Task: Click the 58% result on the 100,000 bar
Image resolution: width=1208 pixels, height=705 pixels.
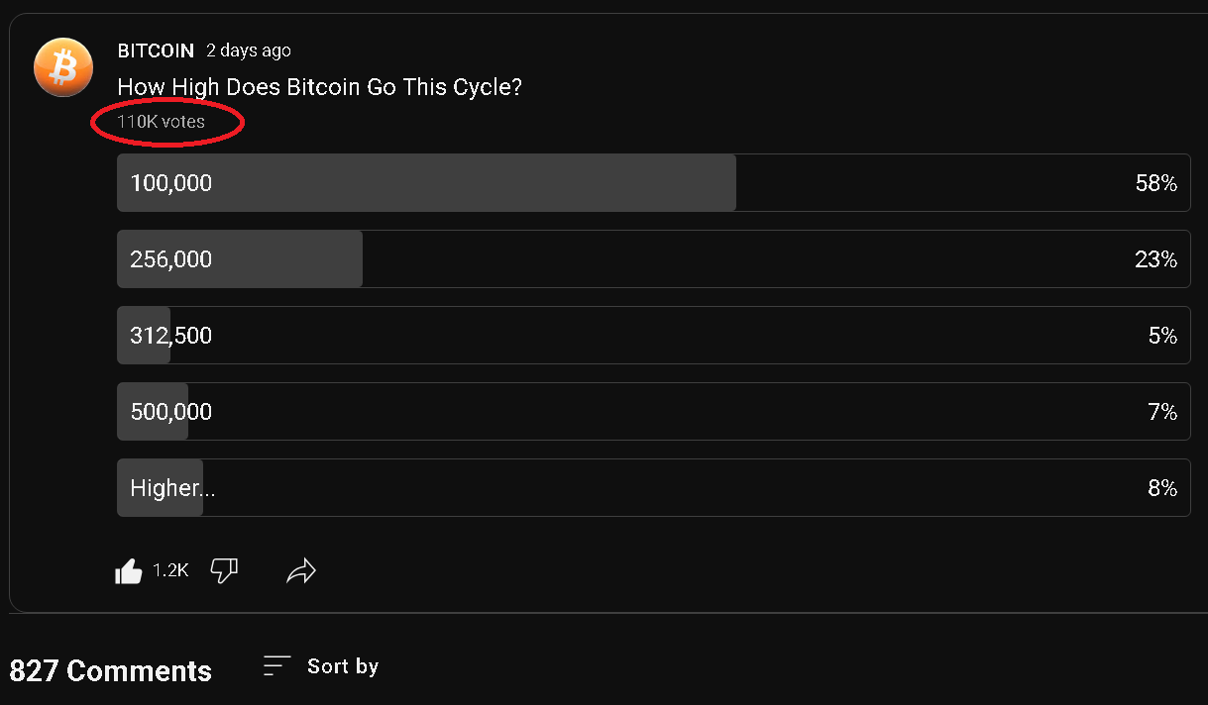Action: pos(1155,183)
